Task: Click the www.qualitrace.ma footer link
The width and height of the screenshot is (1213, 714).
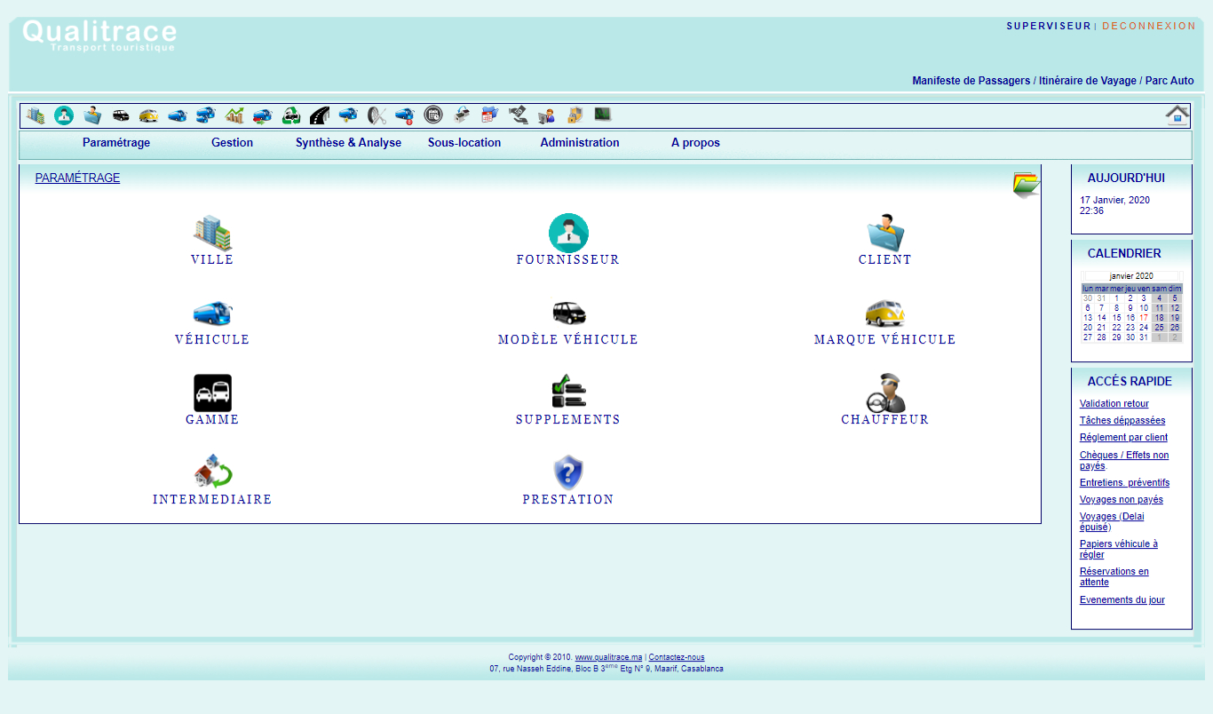Action: point(608,658)
